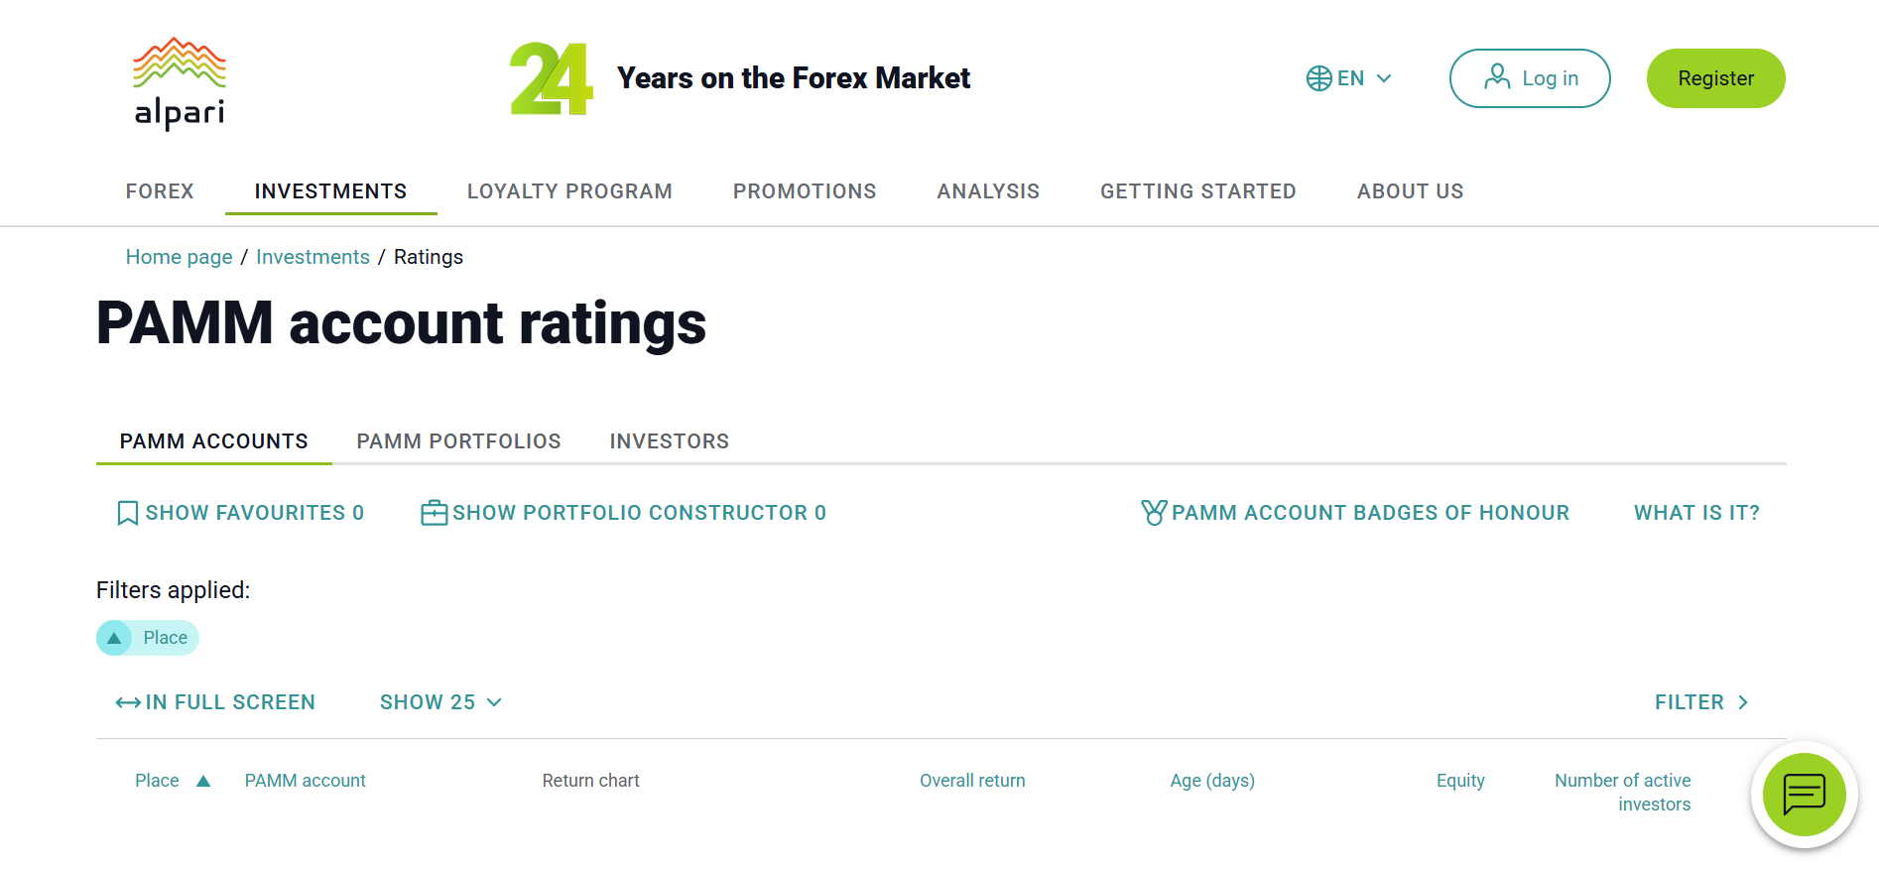The height and width of the screenshot is (869, 1879).
Task: Select the Investors tab
Action: click(669, 440)
